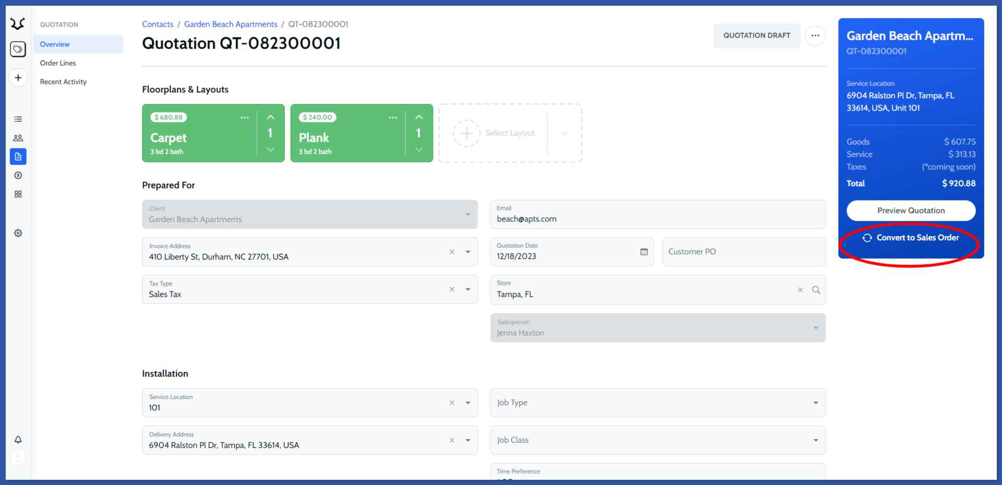Open the Job Type dropdown
The height and width of the screenshot is (485, 1002).
click(x=658, y=403)
